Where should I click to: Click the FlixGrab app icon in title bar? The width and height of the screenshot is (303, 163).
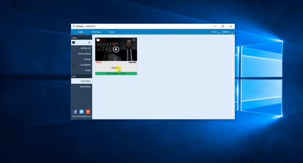(x=74, y=26)
